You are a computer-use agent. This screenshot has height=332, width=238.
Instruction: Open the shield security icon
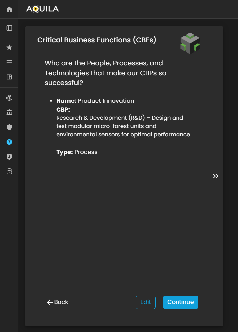pos(9,127)
